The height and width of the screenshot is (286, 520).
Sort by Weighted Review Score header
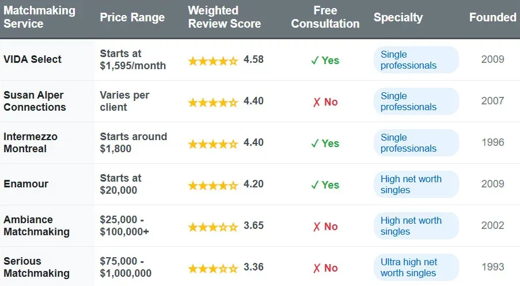[224, 17]
